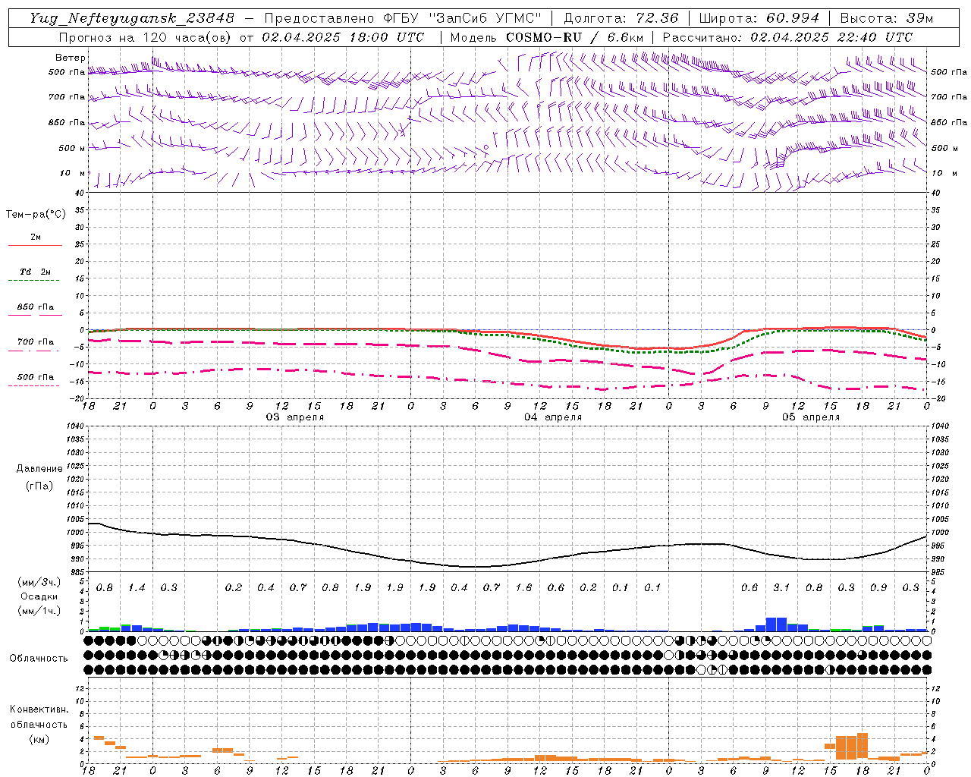The image size is (971, 777).
Task: Click the (мм/3ч.) unit label
Action: click(x=39, y=582)
